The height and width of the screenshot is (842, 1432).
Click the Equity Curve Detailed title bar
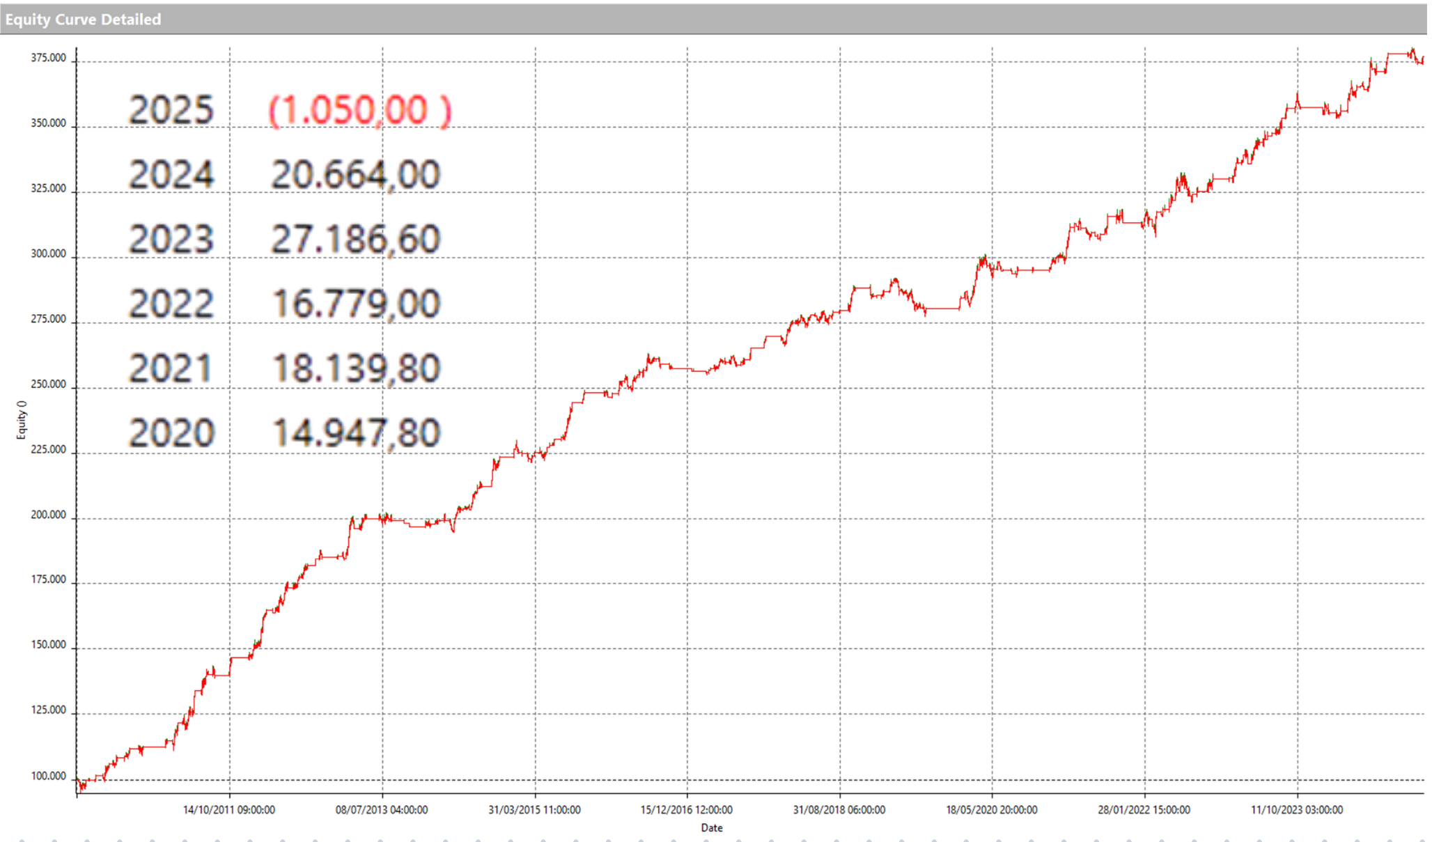tap(84, 20)
